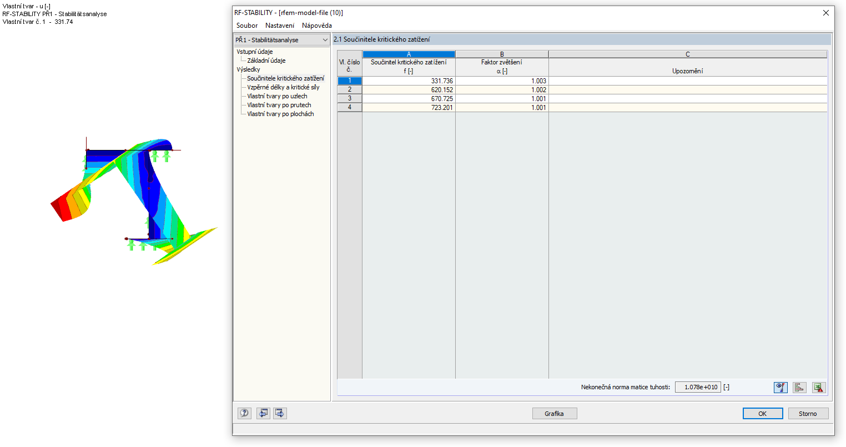Open Vzpěrné délky a kritické síly
846x447 pixels.
tap(283, 87)
